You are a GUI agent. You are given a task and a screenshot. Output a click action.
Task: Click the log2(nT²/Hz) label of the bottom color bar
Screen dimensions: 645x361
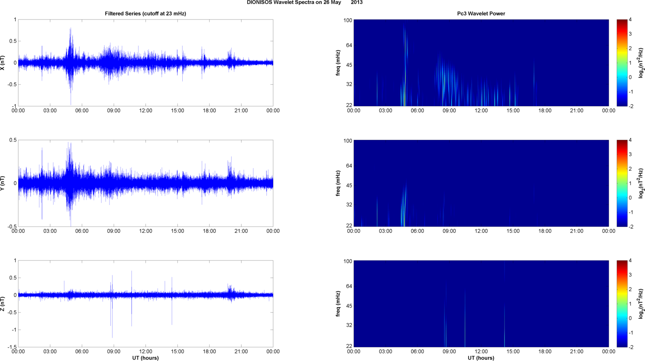[x=641, y=304]
